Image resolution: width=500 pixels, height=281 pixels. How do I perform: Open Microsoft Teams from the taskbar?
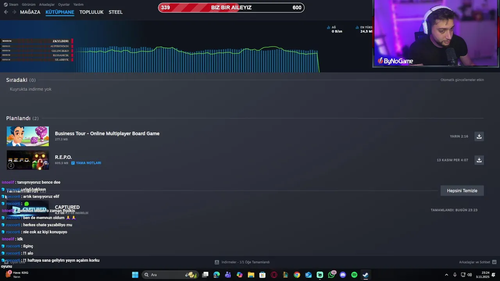pyautogui.click(x=228, y=275)
